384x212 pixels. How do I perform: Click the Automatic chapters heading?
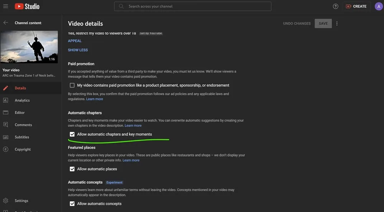(85, 113)
